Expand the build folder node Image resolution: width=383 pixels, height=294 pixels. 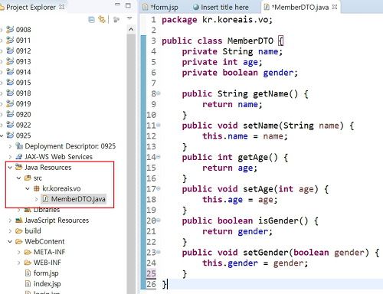pyautogui.click(x=10, y=231)
